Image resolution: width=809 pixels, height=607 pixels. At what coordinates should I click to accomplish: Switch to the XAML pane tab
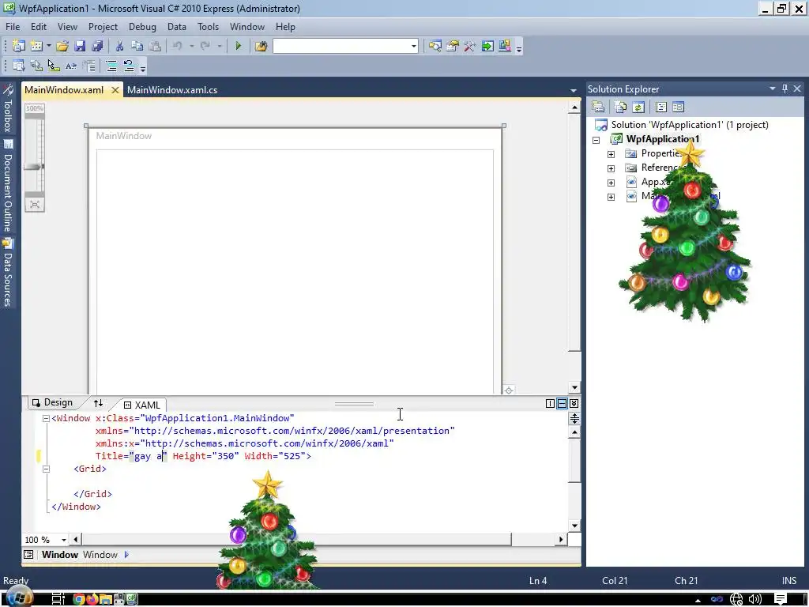142,405
